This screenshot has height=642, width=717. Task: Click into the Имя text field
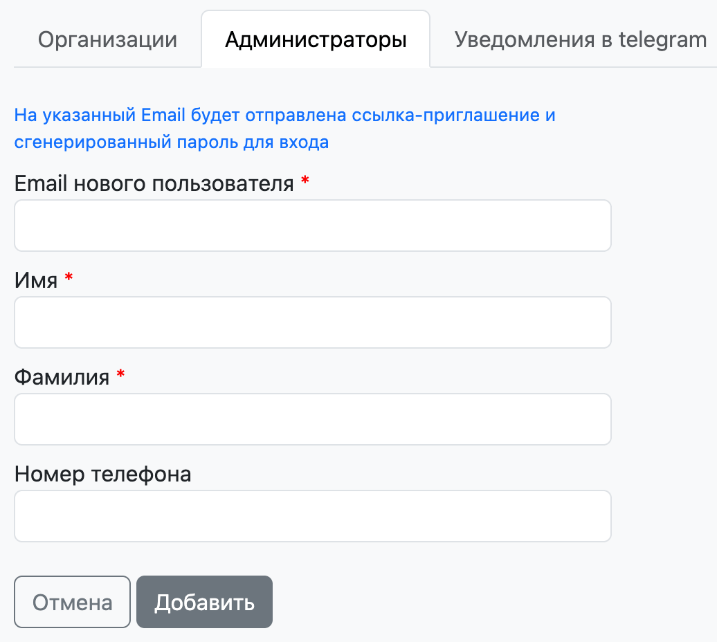[x=312, y=322]
